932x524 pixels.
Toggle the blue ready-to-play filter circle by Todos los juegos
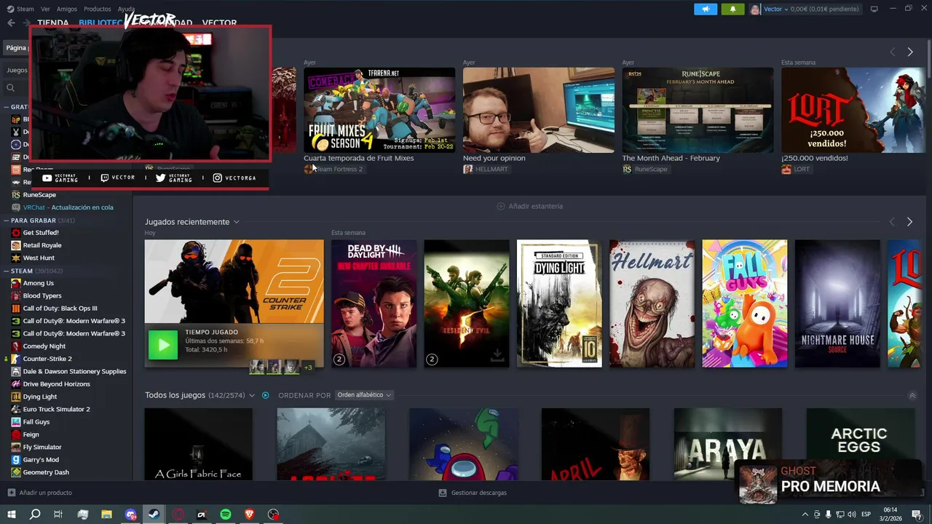[266, 395]
